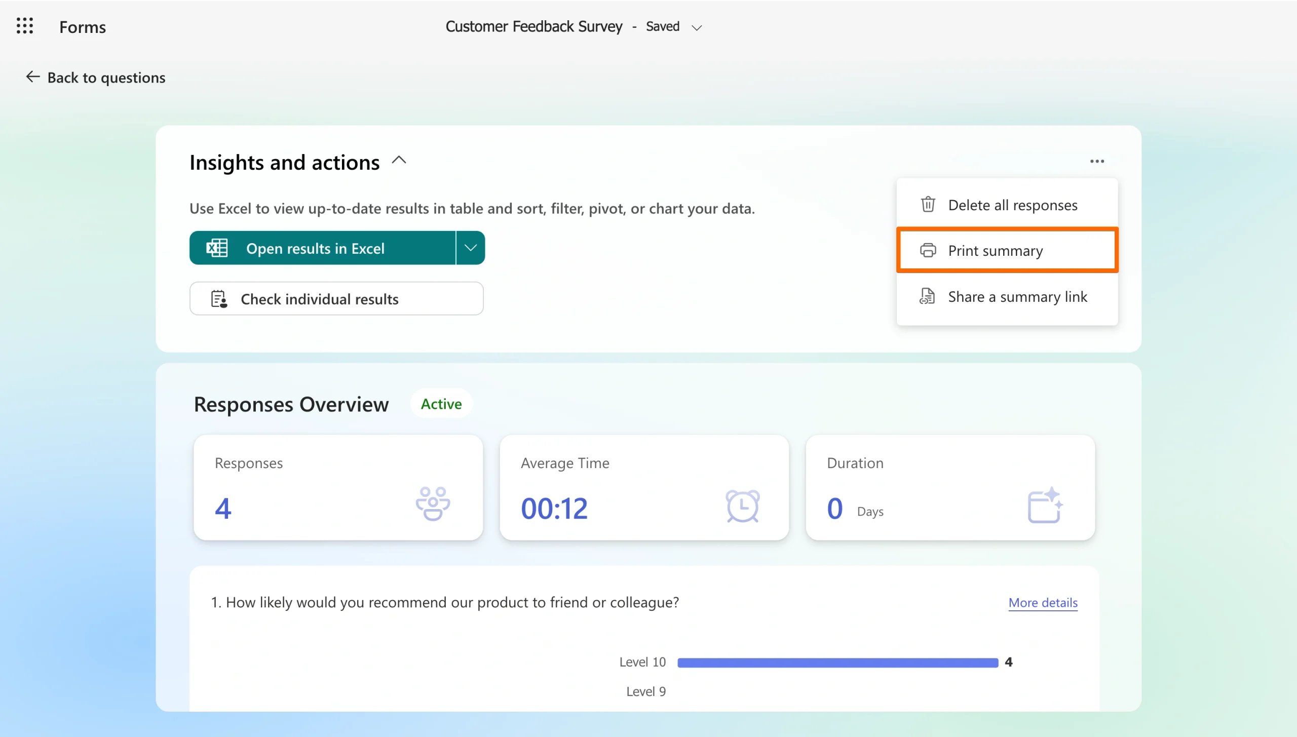
Task: Click the Share a summary link document icon
Action: pos(927,296)
